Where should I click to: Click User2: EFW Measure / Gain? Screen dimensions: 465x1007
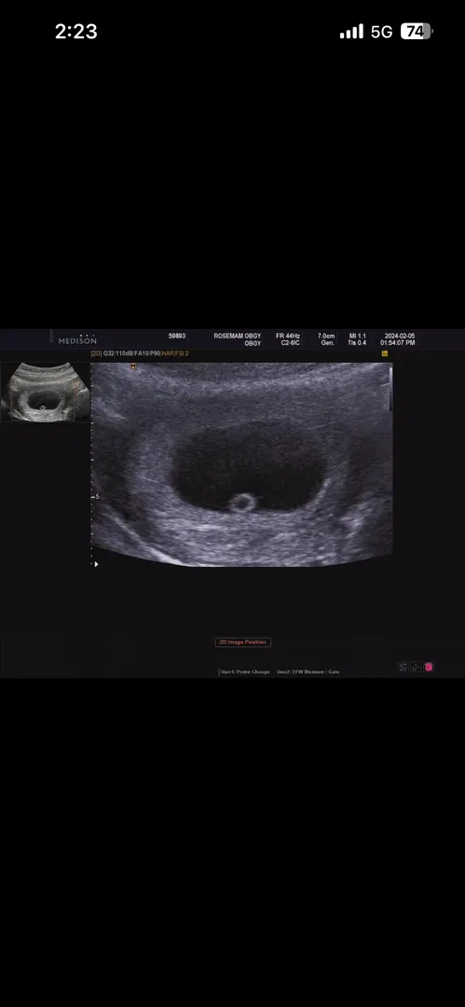308,671
